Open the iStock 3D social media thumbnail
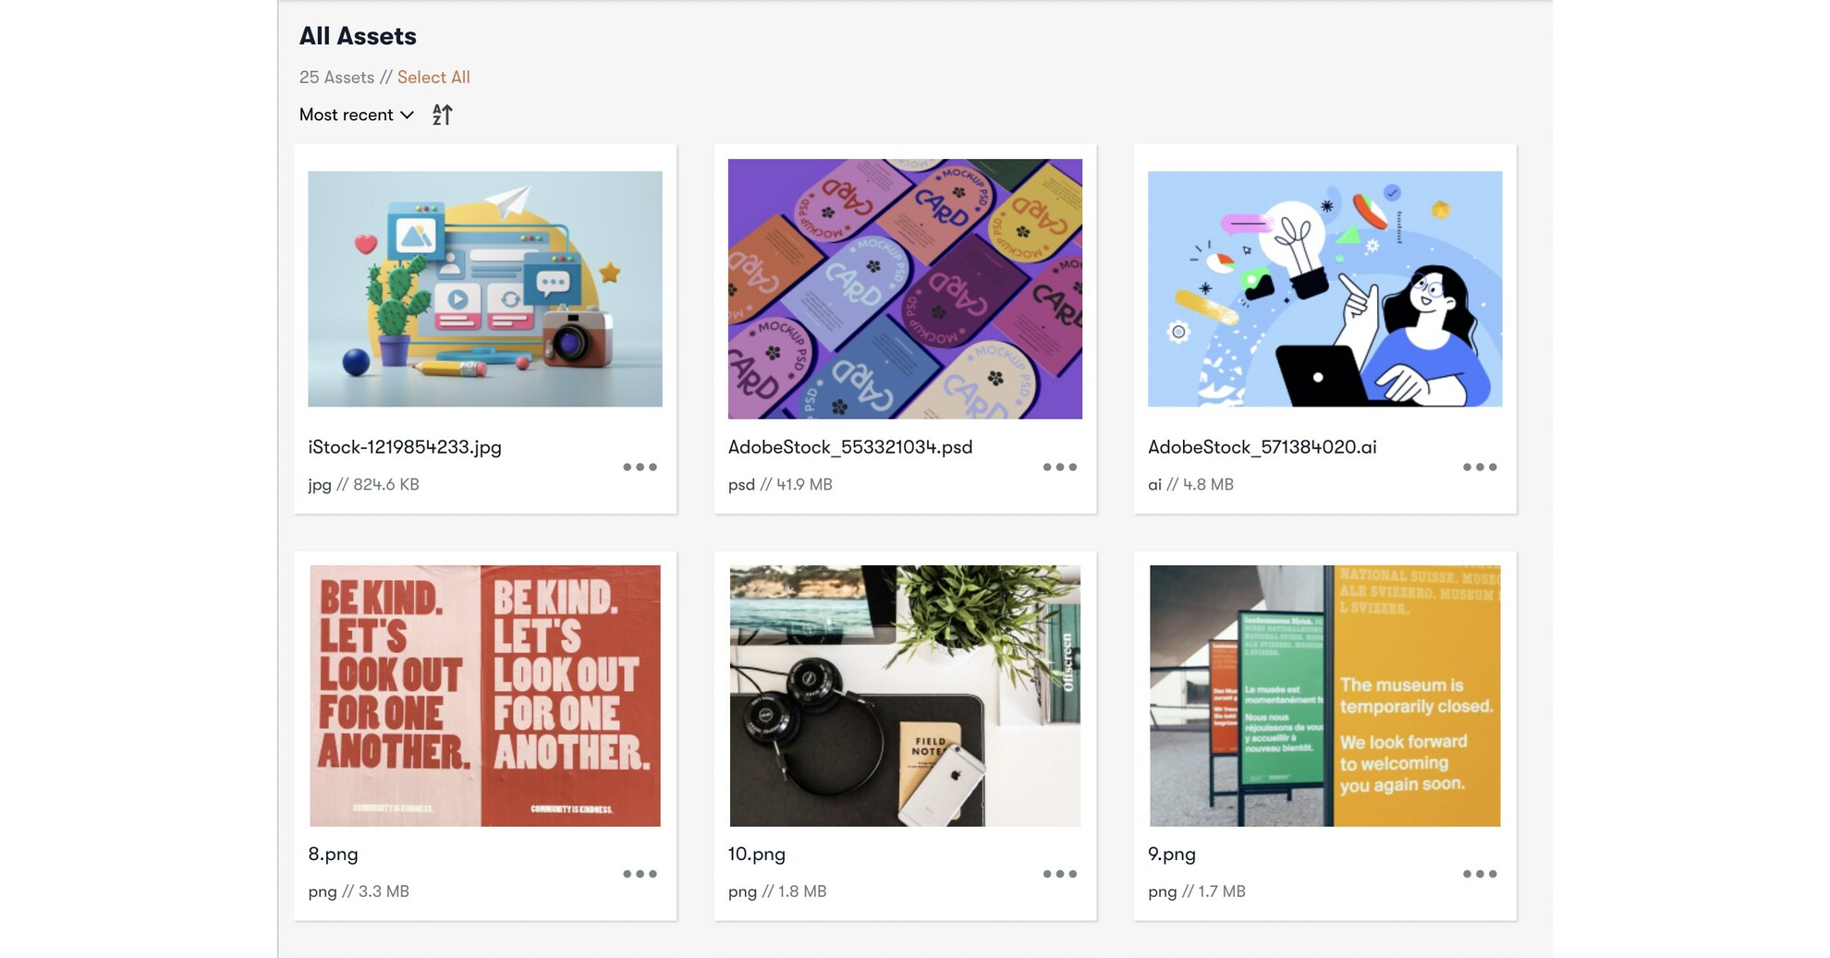The image size is (1830, 958). (x=485, y=288)
